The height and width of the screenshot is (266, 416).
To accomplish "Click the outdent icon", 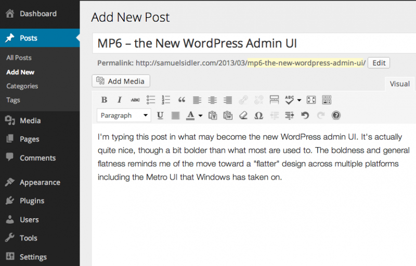I will pos(275,115).
